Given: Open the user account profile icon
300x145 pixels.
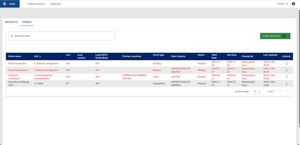Looking at the screenshot, I should pos(293,4).
